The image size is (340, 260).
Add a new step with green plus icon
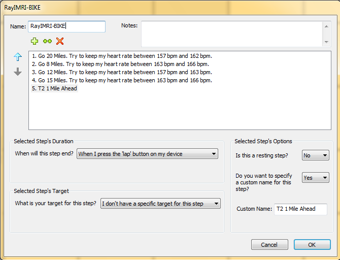(35, 41)
